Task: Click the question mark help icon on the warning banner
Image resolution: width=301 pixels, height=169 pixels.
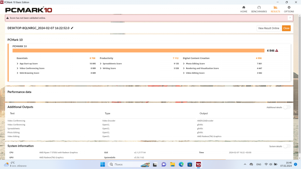Action: 290,18
